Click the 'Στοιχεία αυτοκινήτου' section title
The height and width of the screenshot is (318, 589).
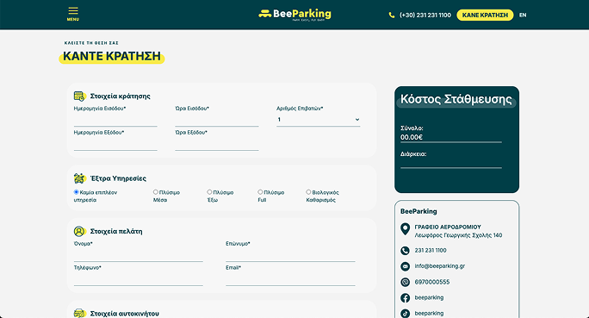click(x=124, y=313)
